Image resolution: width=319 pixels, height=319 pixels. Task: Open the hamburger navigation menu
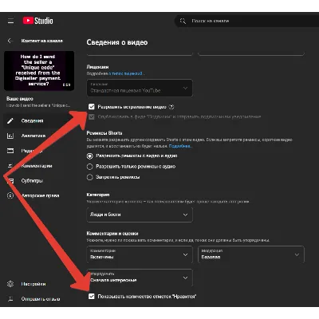(x=10, y=21)
